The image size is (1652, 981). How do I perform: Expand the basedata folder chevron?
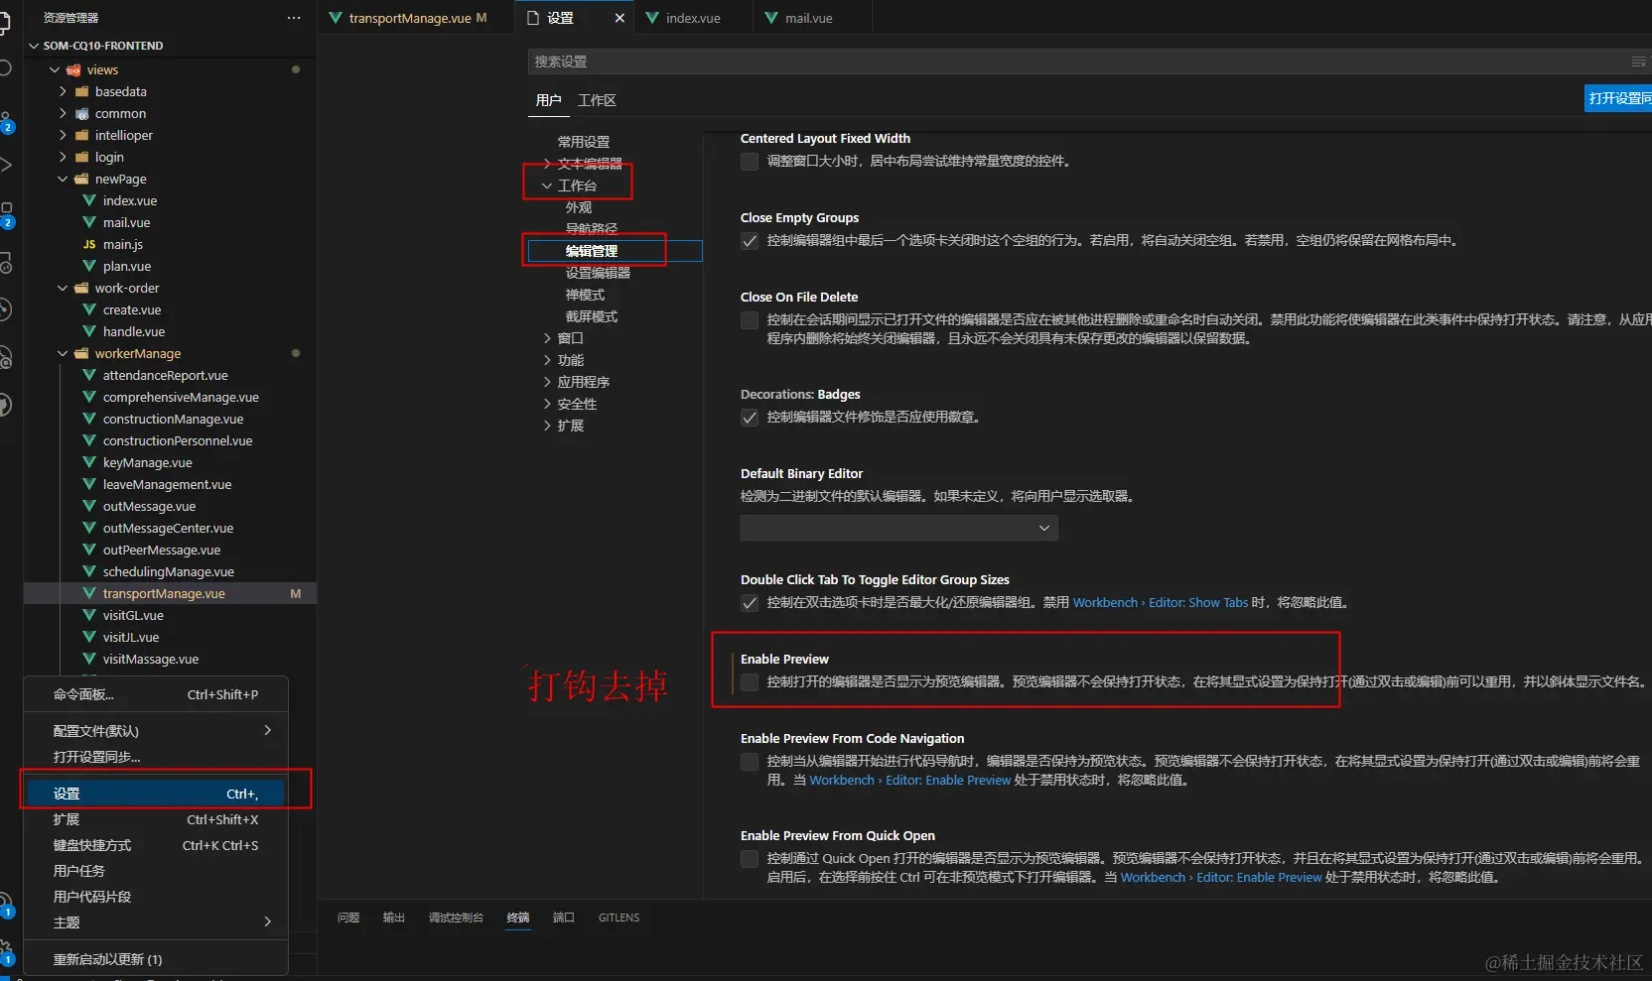[63, 91]
